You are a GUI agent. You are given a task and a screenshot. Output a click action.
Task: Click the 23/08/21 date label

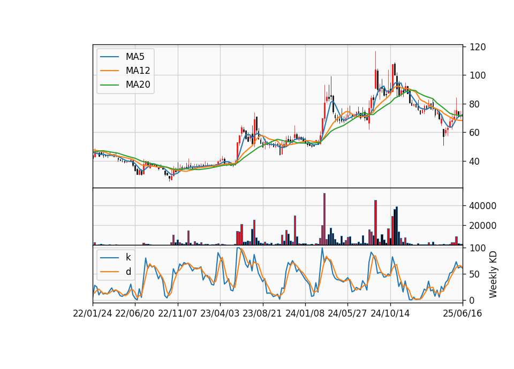coord(262,313)
